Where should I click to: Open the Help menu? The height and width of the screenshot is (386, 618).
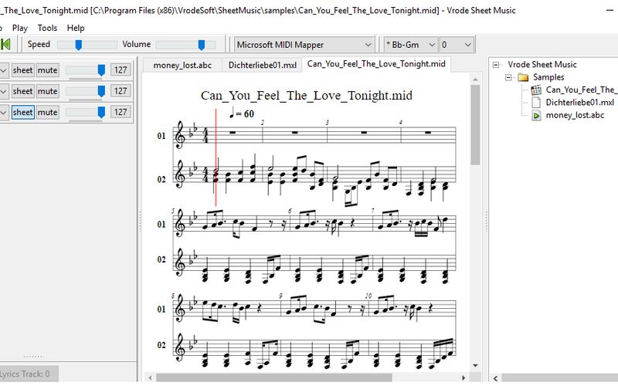(x=76, y=28)
